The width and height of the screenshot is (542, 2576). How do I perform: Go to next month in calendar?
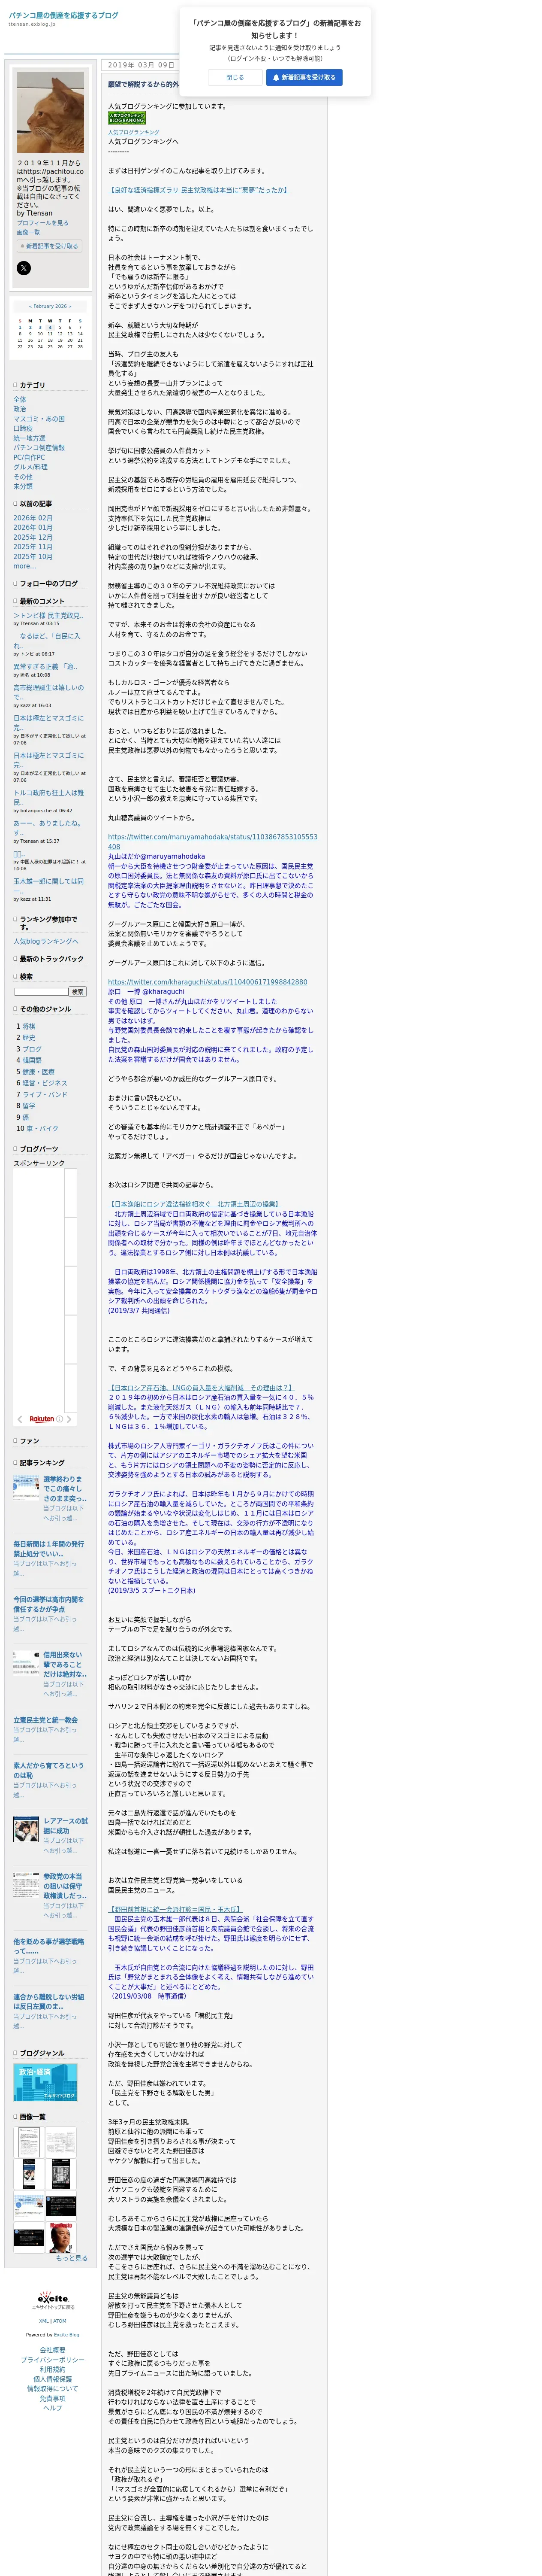[x=70, y=306]
